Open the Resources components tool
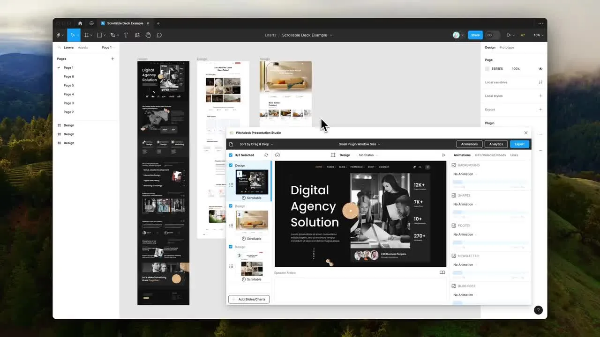The height and width of the screenshot is (337, 600). [x=137, y=35]
